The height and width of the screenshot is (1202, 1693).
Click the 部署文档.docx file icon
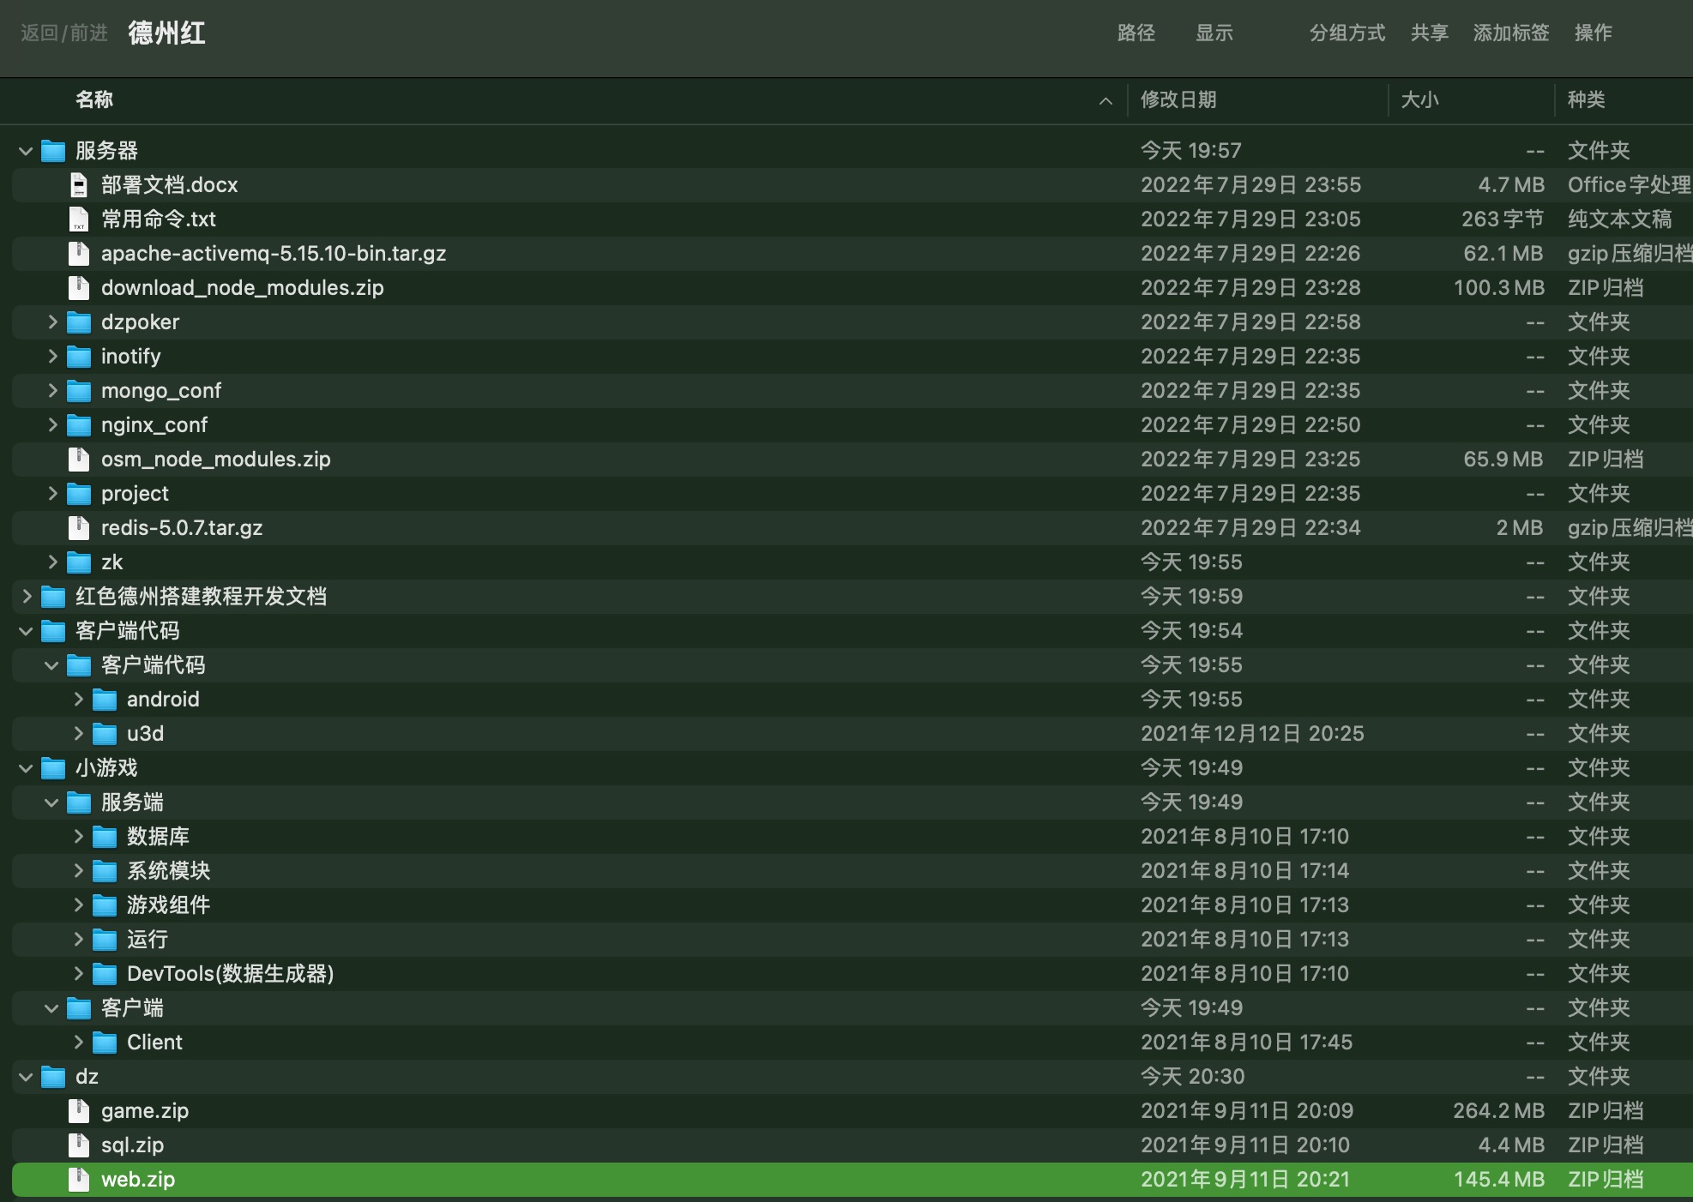coord(79,185)
